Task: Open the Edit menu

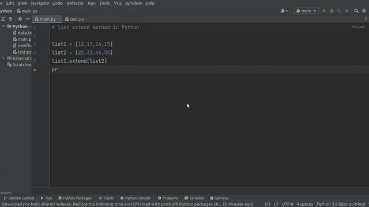Action: click(x=10, y=3)
